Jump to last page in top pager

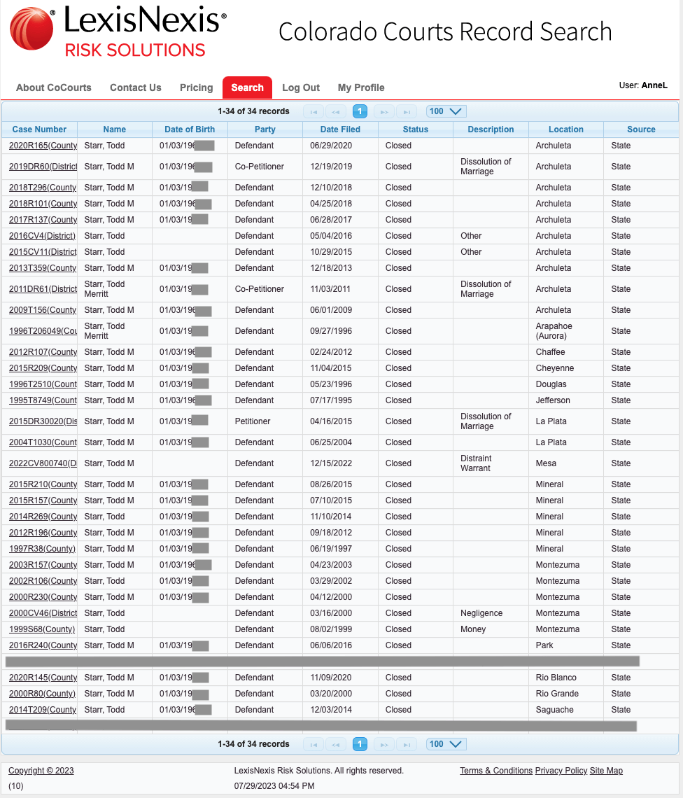(x=407, y=111)
